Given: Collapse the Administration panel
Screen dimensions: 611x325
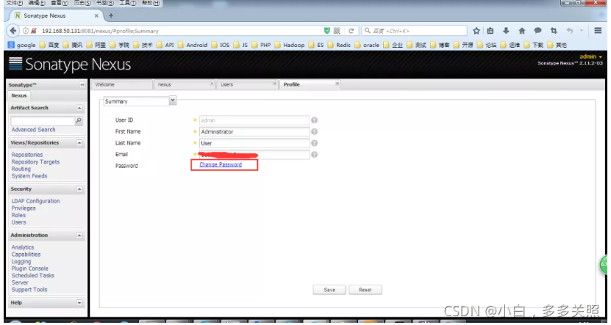Looking at the screenshot, I should tap(79, 235).
